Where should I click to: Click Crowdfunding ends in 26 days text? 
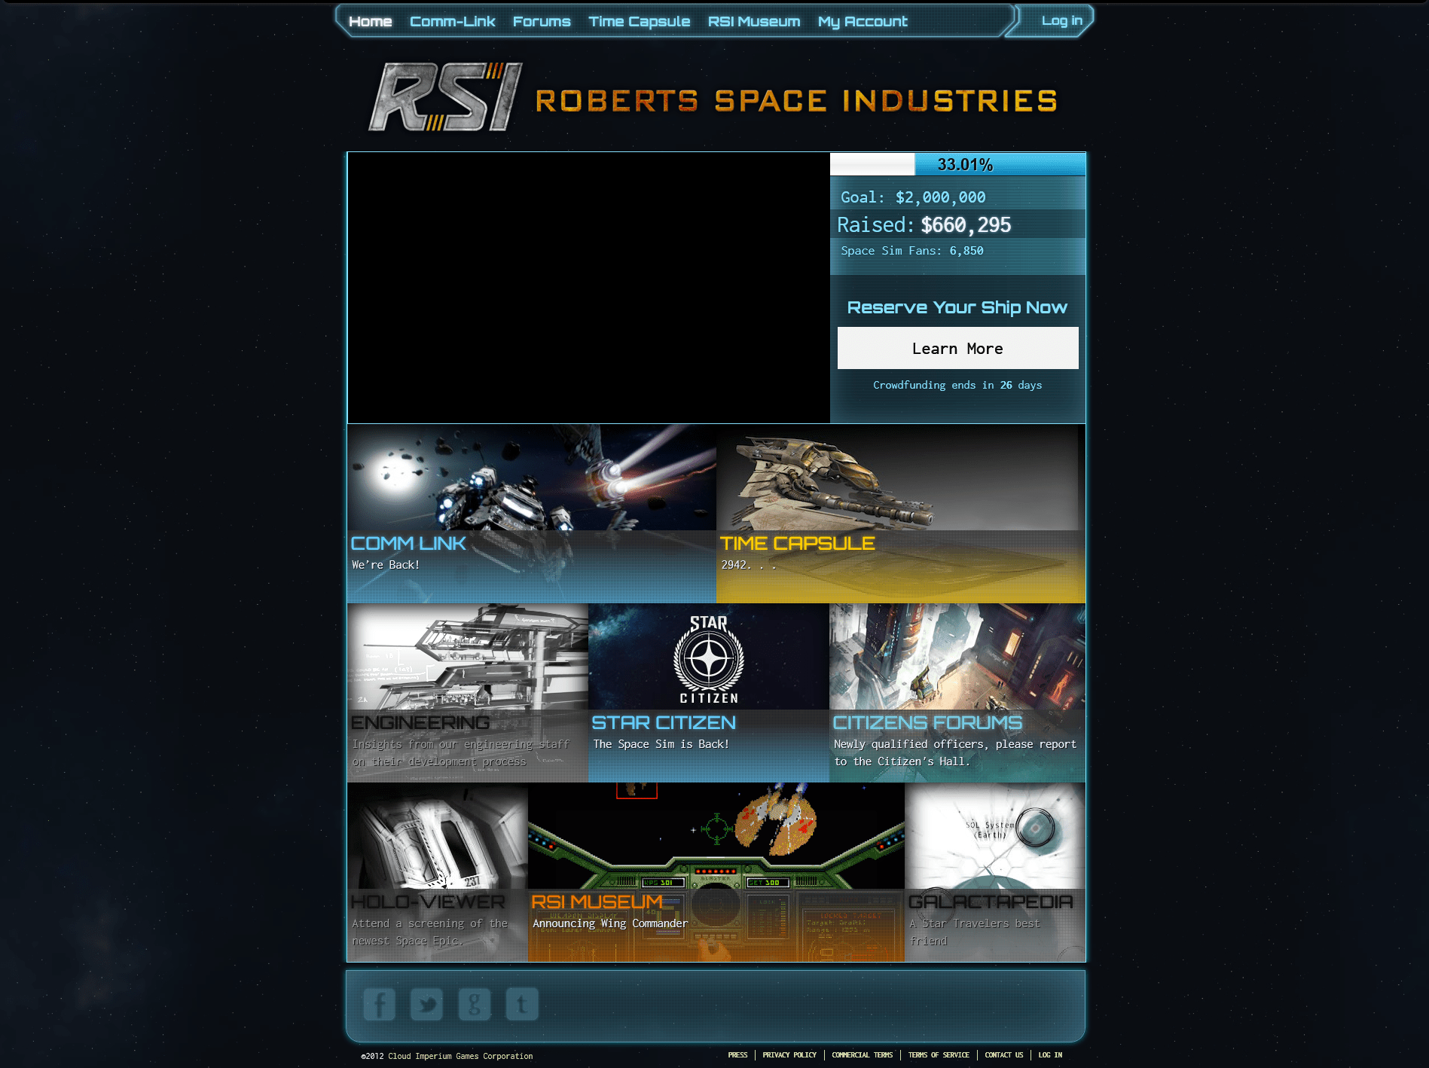(957, 385)
